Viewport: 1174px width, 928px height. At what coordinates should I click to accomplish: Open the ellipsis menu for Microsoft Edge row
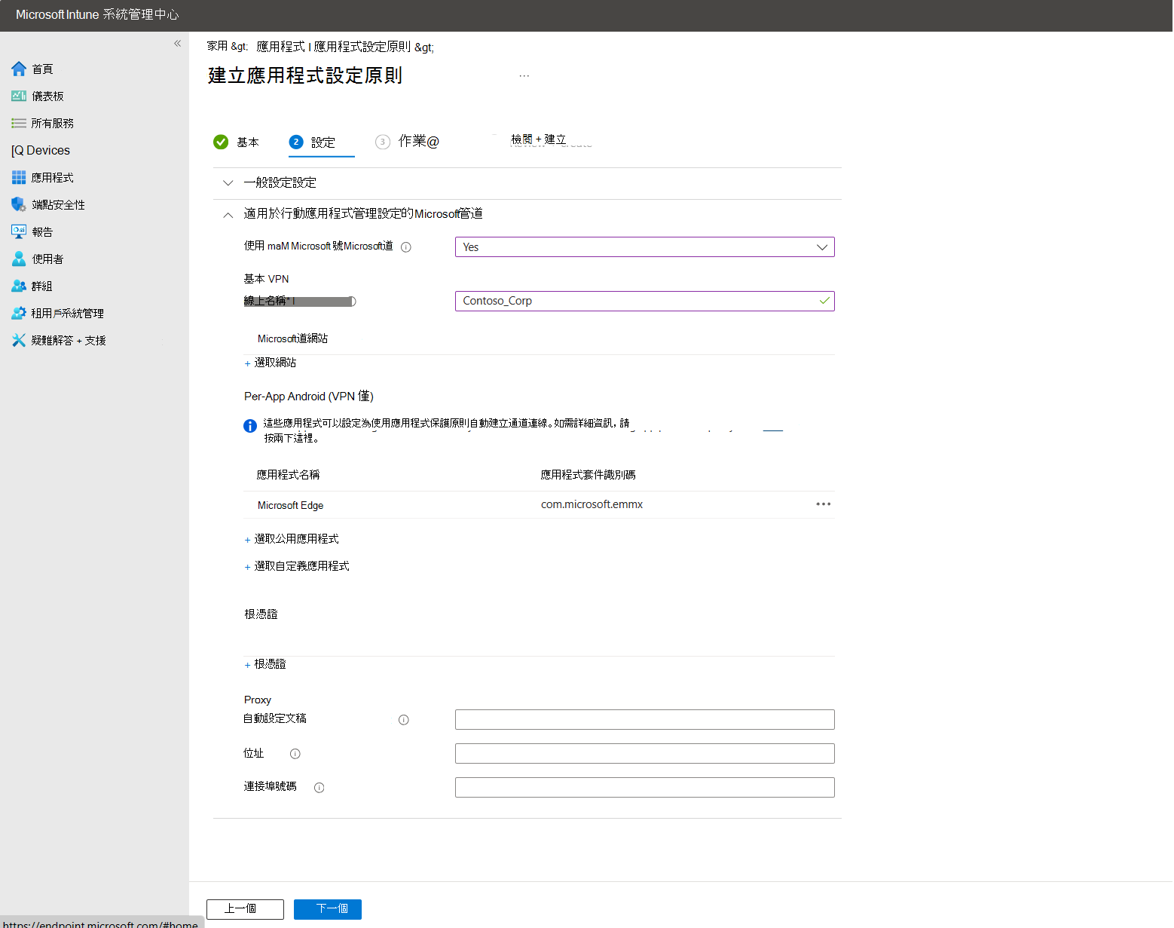(x=824, y=504)
